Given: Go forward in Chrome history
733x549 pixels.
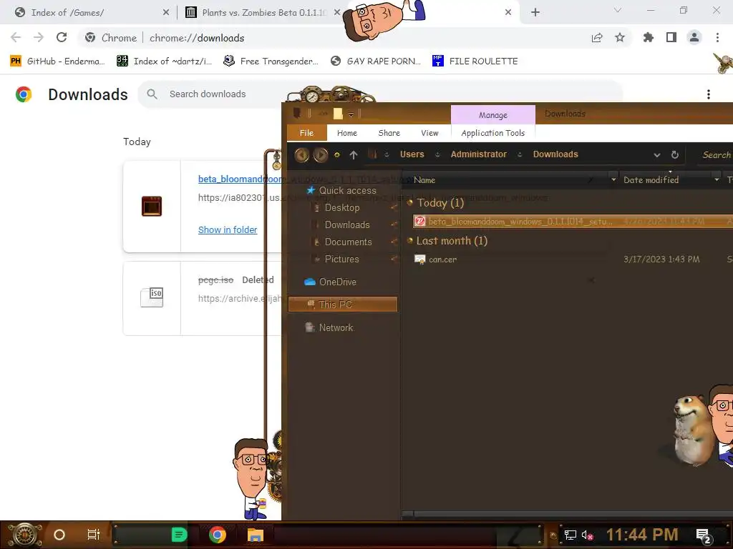Looking at the screenshot, I should [39, 37].
